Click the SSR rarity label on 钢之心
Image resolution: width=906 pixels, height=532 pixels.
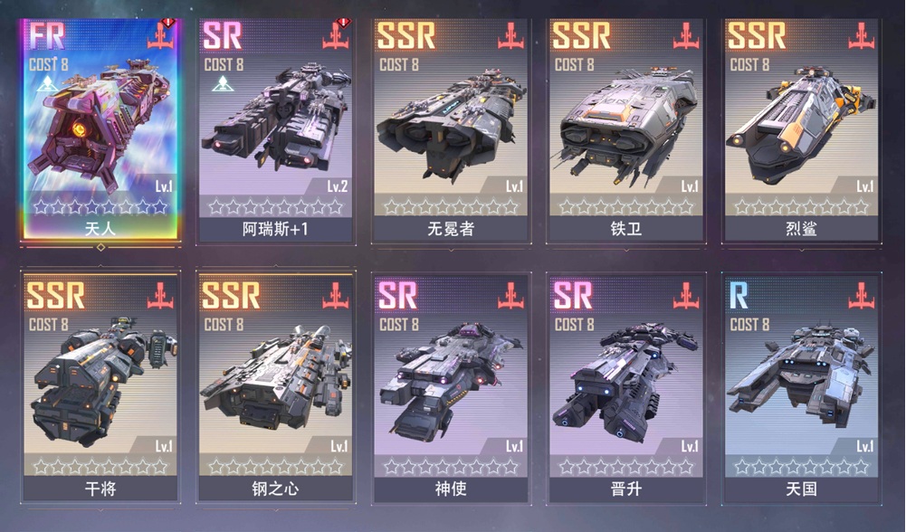(231, 295)
